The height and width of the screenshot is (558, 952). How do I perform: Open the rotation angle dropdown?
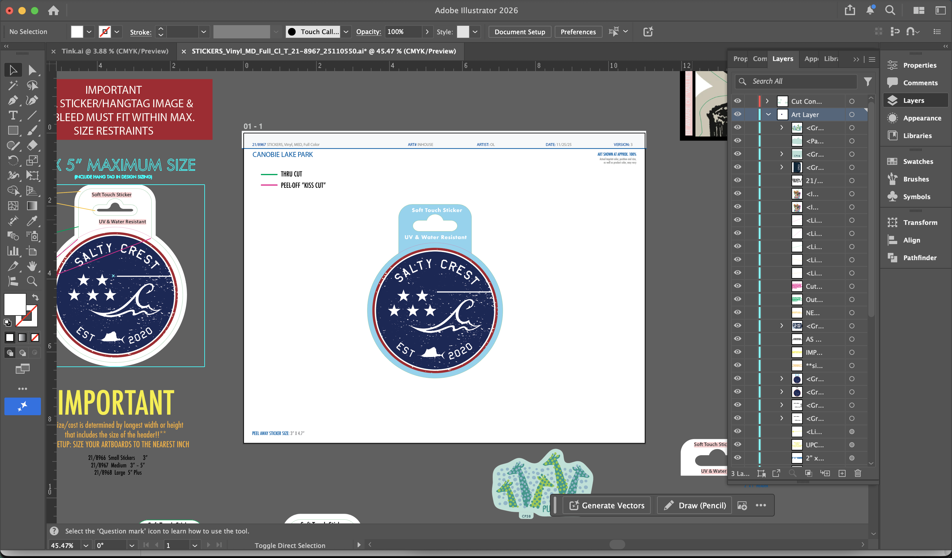(132, 545)
